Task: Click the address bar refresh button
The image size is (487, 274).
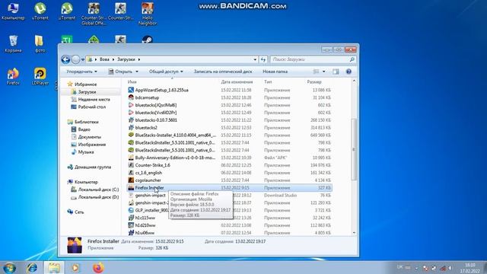Action: [263, 59]
